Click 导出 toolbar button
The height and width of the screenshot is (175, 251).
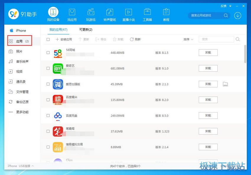[x=101, y=39]
